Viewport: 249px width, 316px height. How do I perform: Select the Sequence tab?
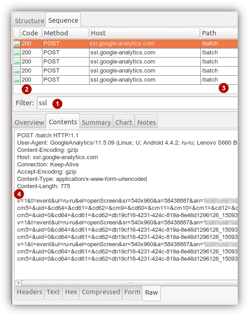point(63,20)
